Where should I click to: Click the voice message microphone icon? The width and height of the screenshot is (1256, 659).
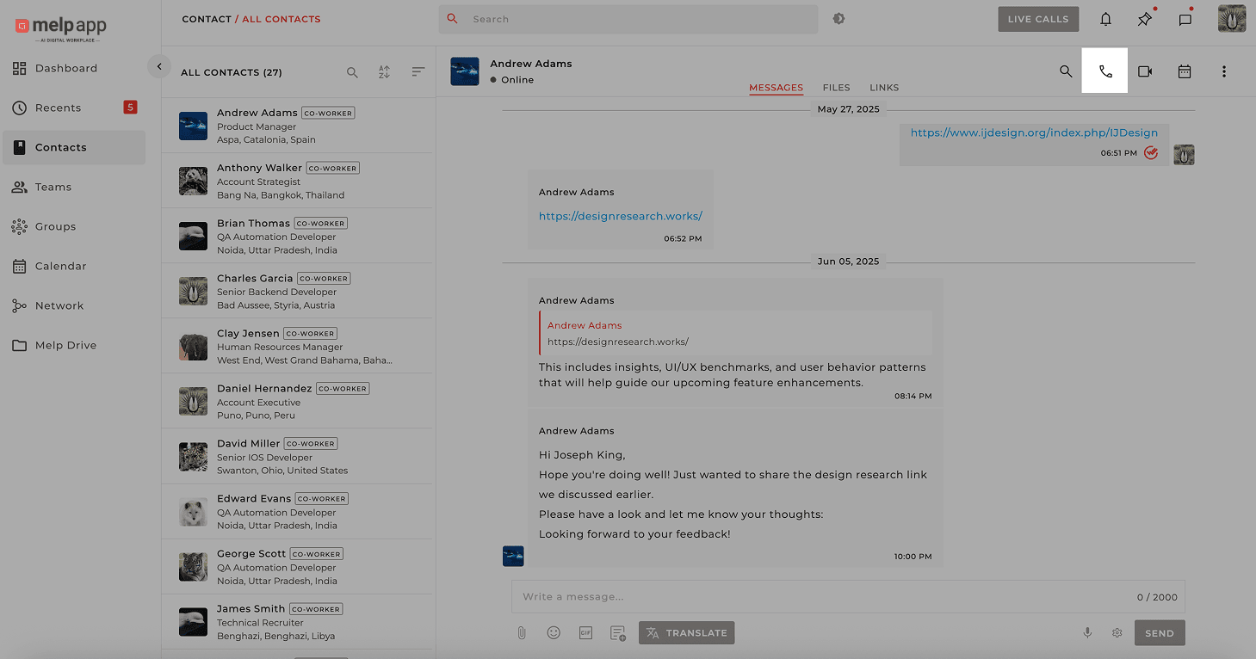[x=1086, y=632]
